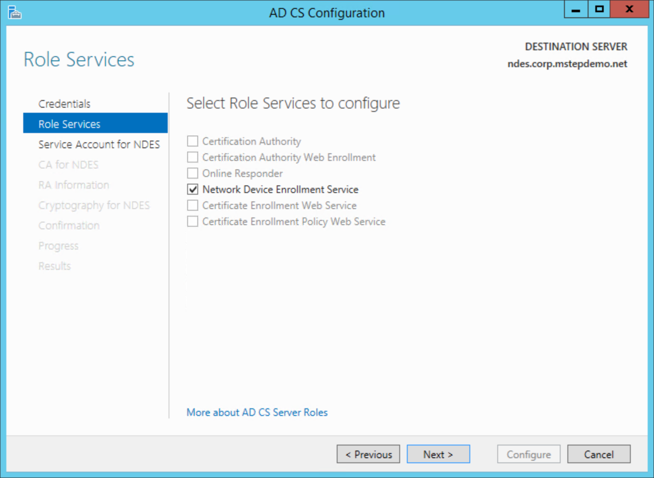Select the RA Information step
The width and height of the screenshot is (654, 478).
tap(74, 185)
